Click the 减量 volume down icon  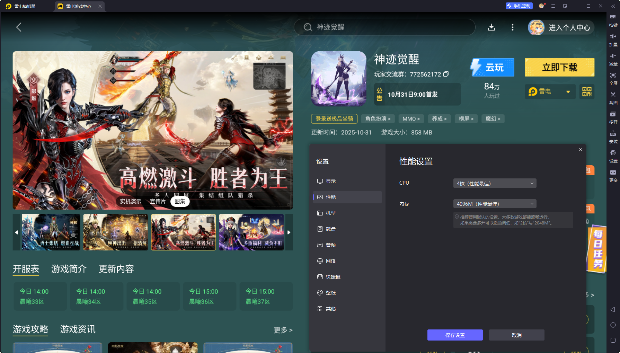click(x=613, y=60)
